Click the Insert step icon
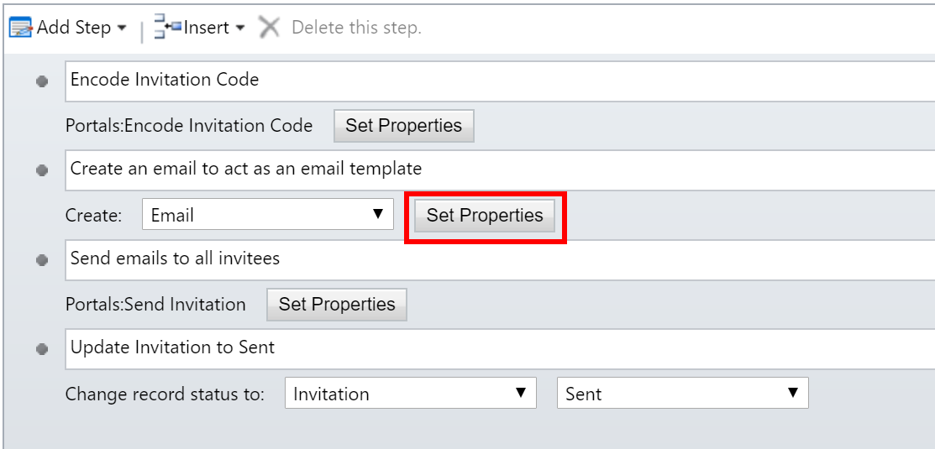 (167, 27)
